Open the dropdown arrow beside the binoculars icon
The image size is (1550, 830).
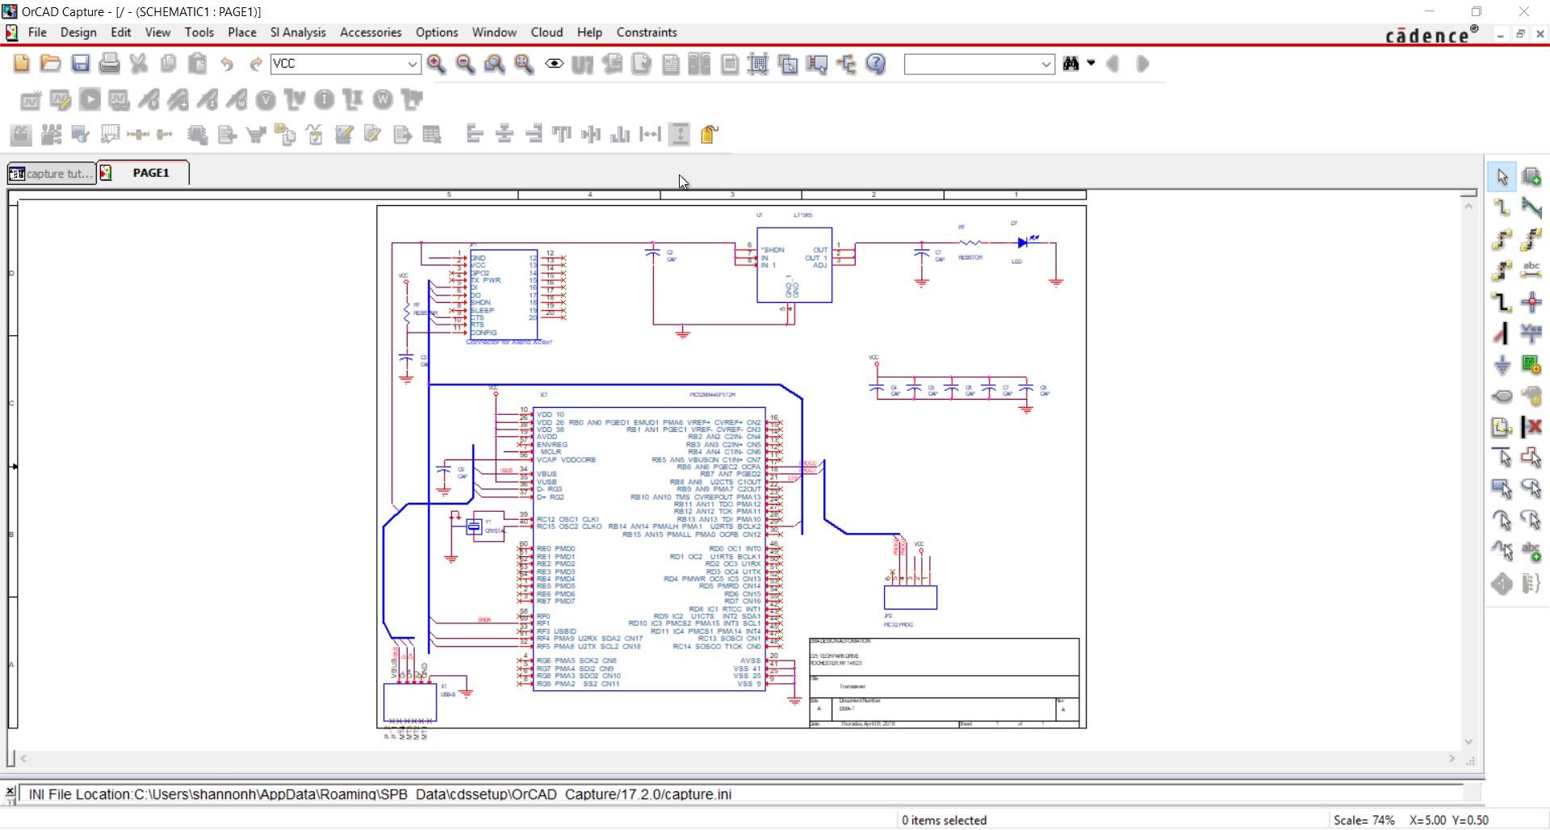[1091, 63]
